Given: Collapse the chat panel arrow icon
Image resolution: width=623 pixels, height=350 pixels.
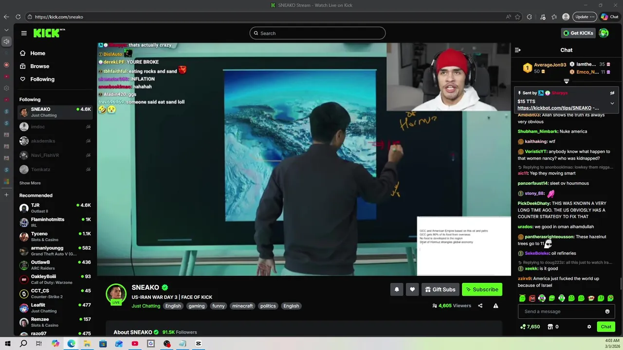Looking at the screenshot, I should pos(517,50).
